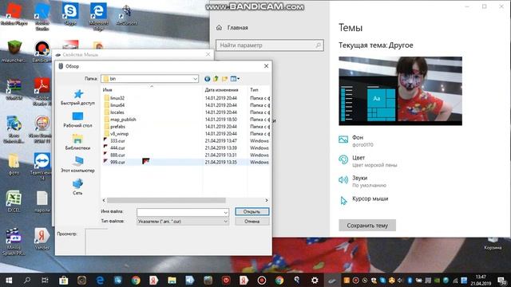
Task: Open the Microsoft Edge desktop shortcut
Action: pos(98,16)
